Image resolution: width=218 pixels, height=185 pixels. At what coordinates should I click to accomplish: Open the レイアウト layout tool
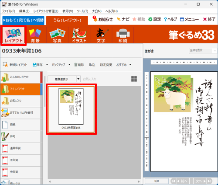(14, 35)
